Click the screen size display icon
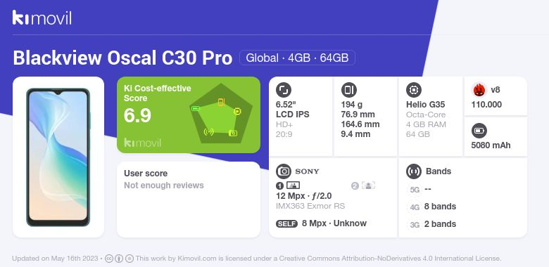The height and width of the screenshot is (267, 549). point(284,90)
